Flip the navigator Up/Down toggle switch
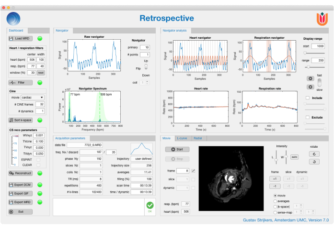The height and width of the screenshot is (229, 334). [x=146, y=67]
